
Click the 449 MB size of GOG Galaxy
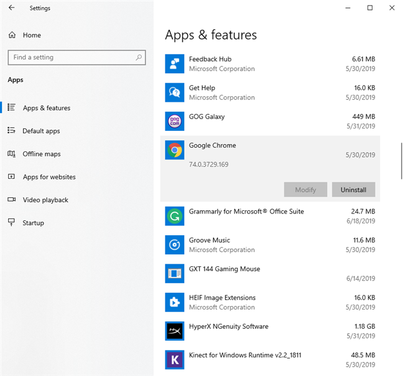coord(364,117)
